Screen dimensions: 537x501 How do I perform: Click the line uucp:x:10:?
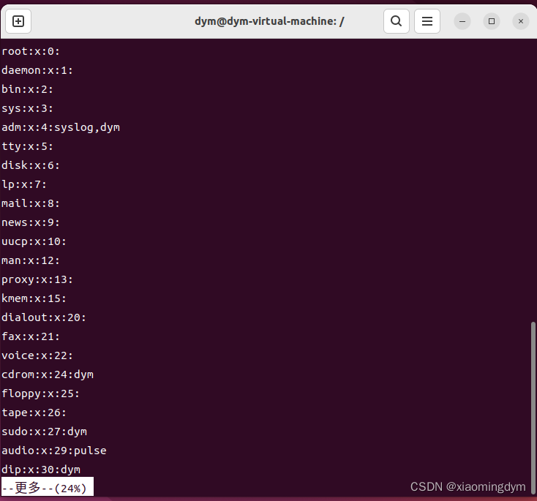(x=34, y=241)
